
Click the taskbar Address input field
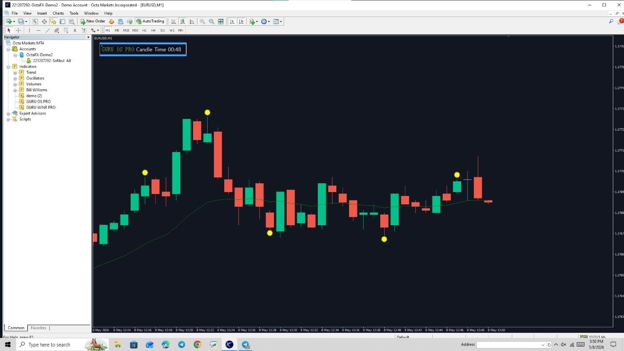click(511, 345)
